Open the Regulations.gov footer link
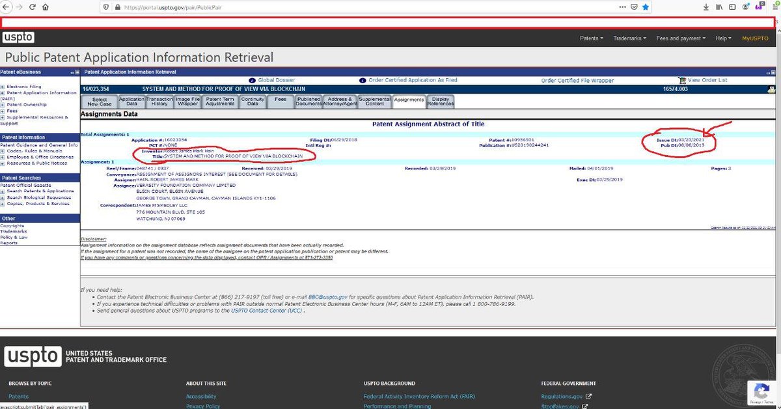 tap(563, 396)
